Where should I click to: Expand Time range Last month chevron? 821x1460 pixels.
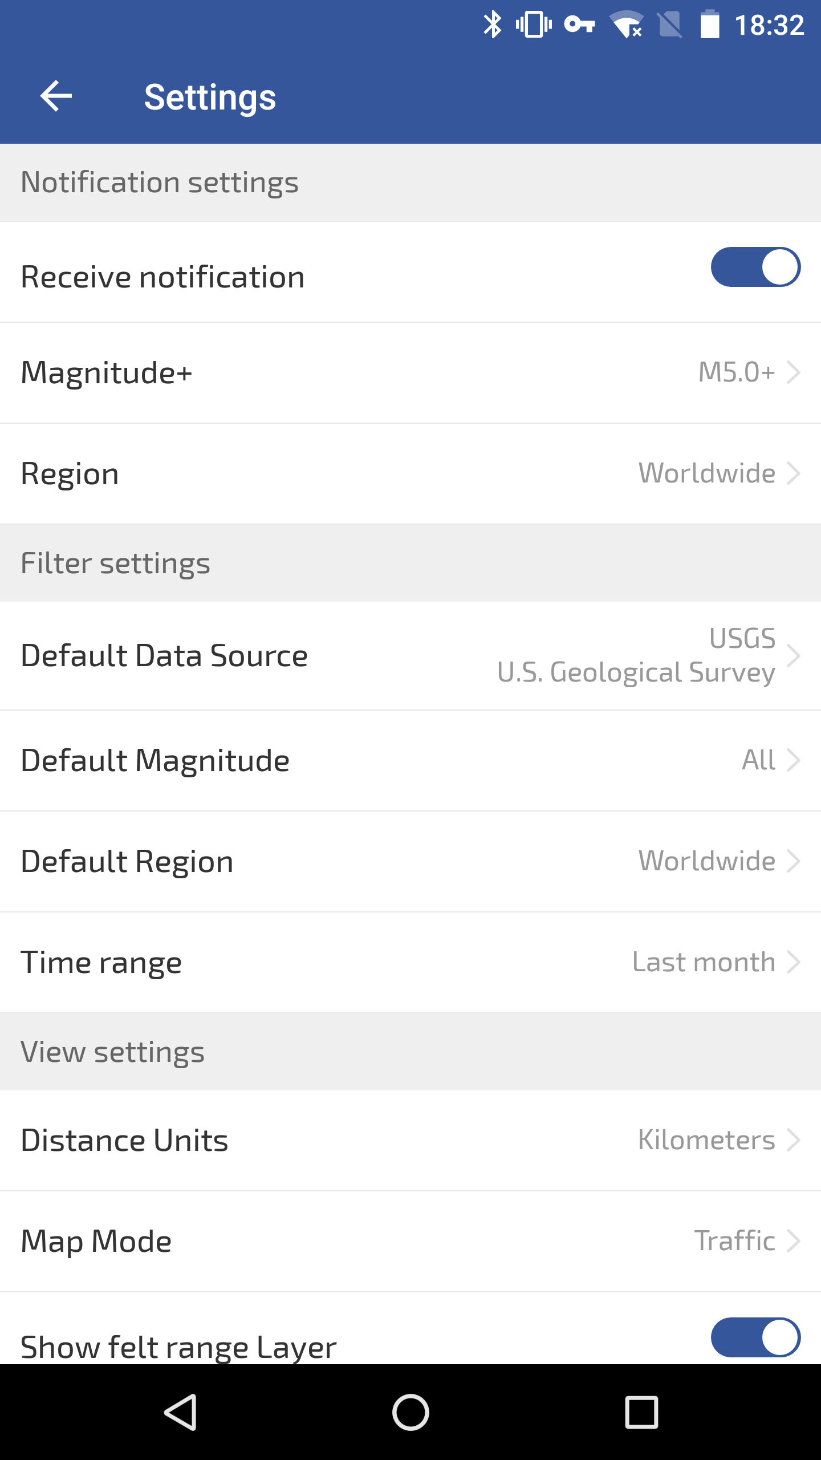coord(794,962)
